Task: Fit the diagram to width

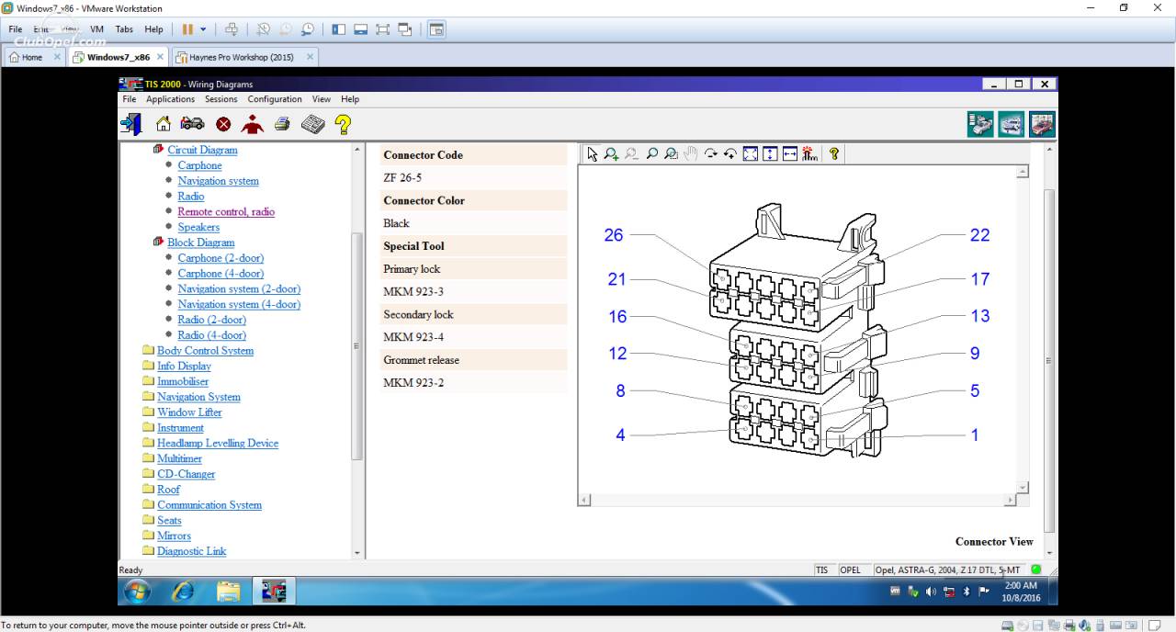Action: pos(790,154)
